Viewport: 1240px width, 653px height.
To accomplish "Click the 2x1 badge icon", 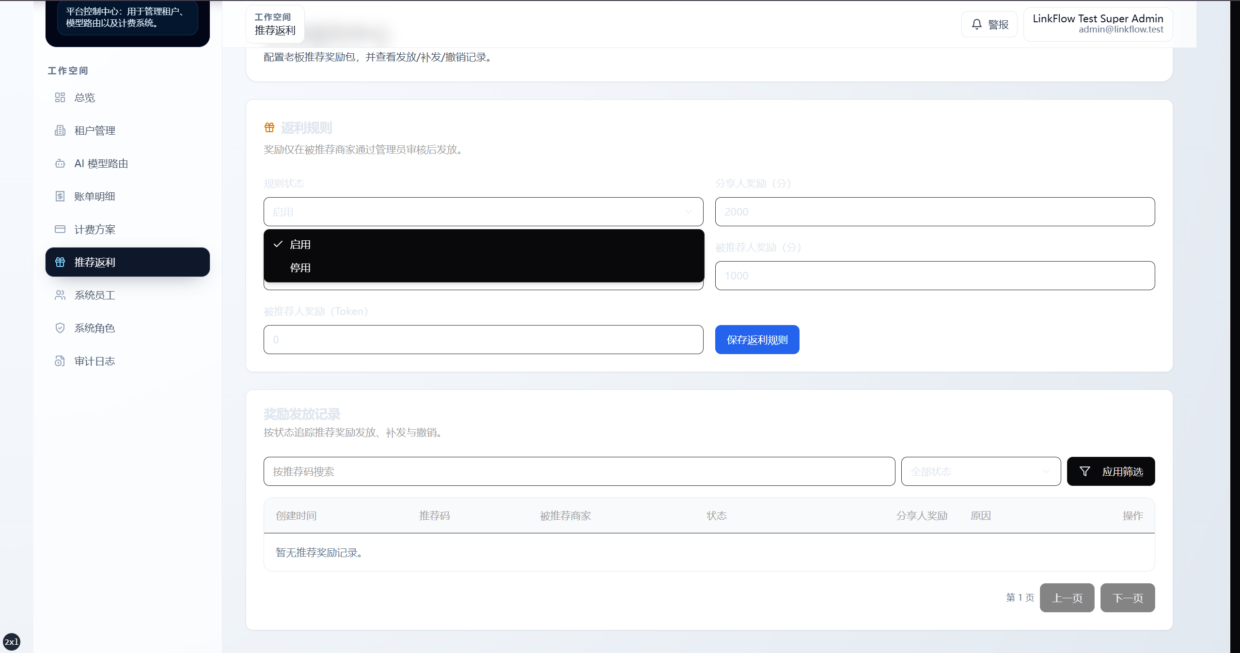I will click(x=12, y=642).
